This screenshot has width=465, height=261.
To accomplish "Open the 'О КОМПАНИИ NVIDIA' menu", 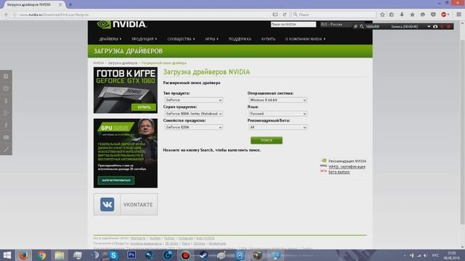I will [x=305, y=39].
